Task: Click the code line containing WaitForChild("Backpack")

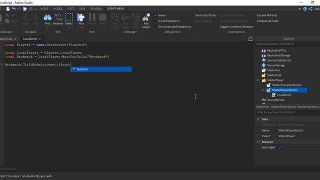Action: 57,56
